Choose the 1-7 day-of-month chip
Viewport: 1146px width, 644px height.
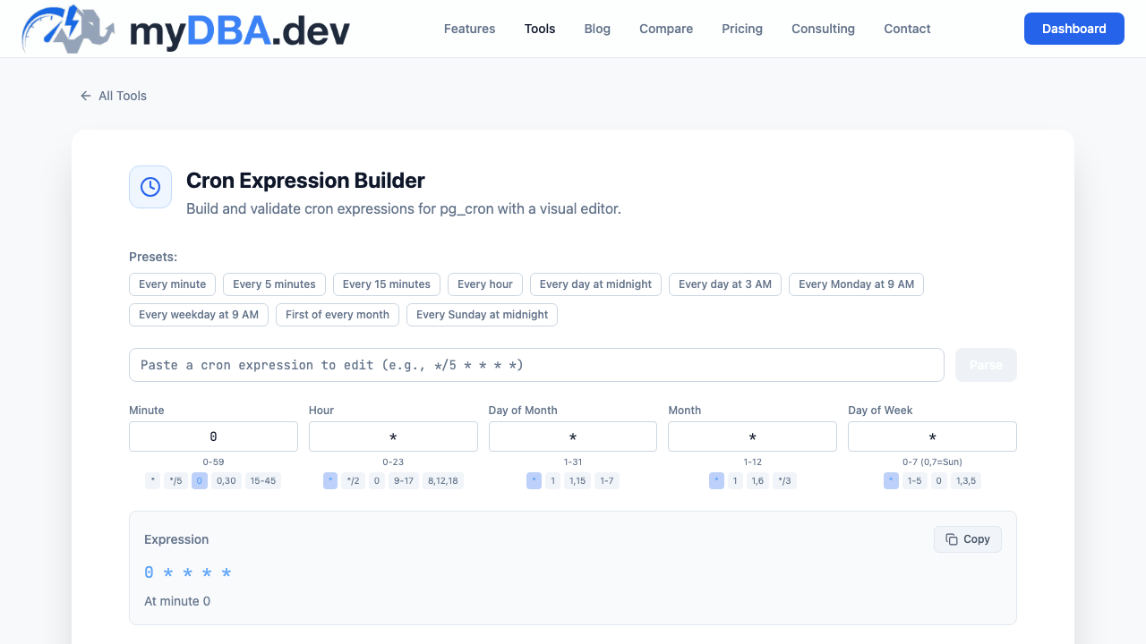(606, 481)
